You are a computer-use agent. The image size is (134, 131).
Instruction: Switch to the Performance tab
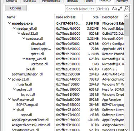coord(51,1)
